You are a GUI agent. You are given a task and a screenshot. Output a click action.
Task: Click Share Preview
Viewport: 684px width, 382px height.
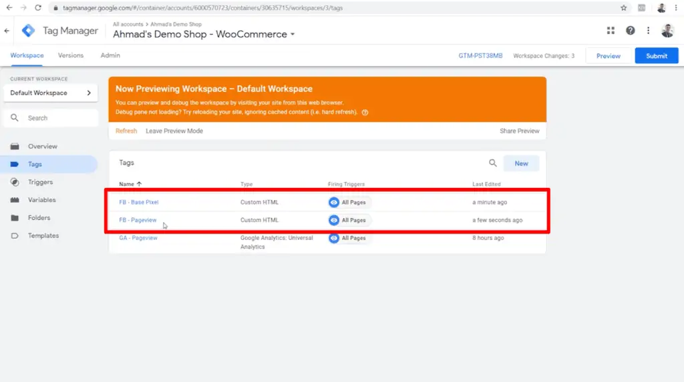click(520, 131)
